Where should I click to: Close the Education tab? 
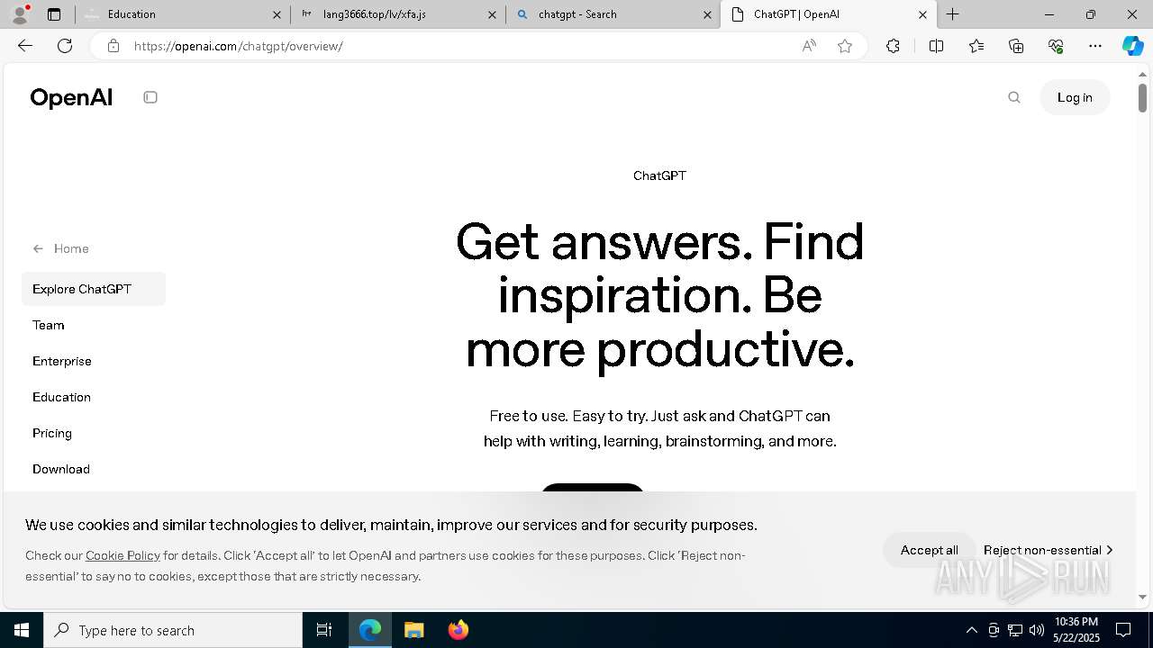coord(277,14)
